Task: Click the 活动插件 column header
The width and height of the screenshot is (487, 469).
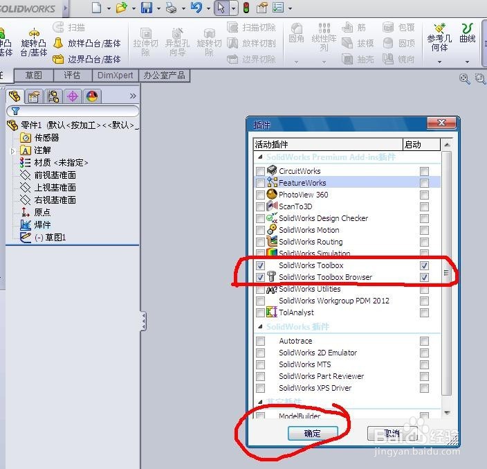Action: [328, 145]
